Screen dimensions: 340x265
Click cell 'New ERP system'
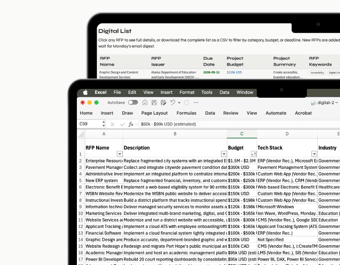(x=104, y=181)
